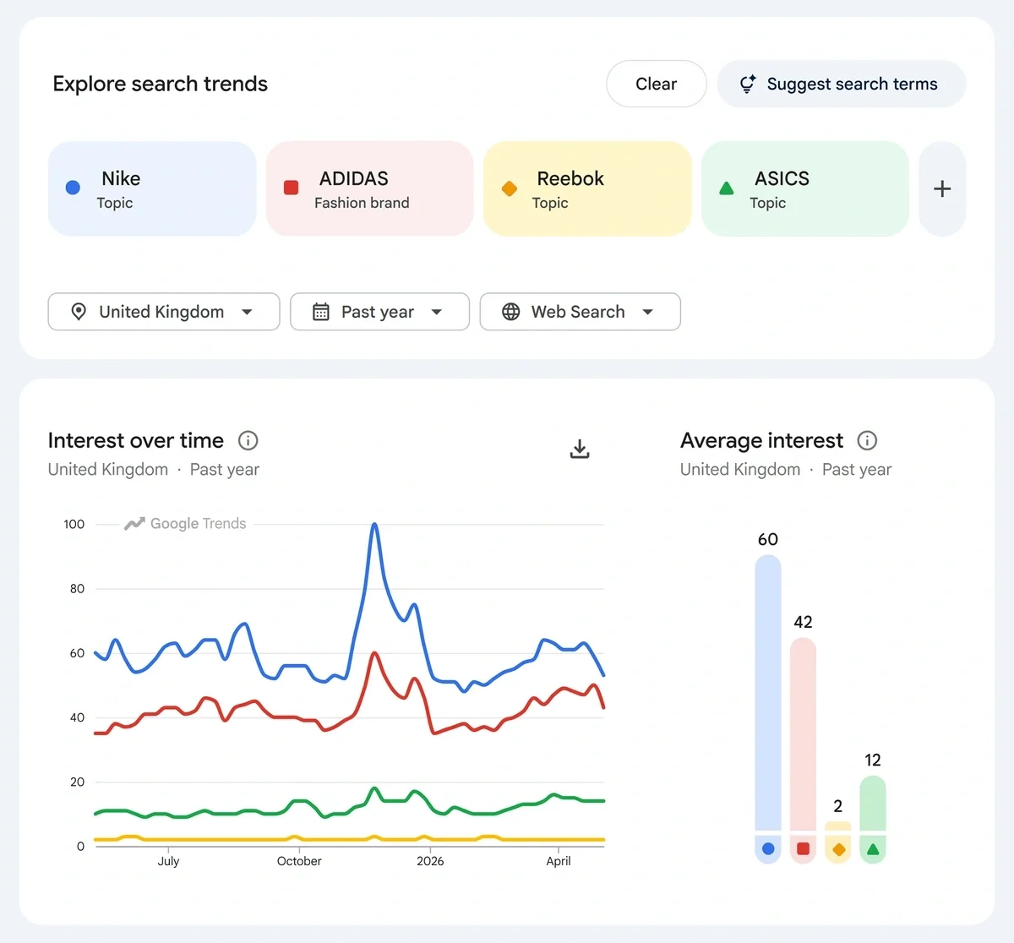The height and width of the screenshot is (943, 1014).
Task: Click the 2 value above Reebok bar
Action: (837, 806)
